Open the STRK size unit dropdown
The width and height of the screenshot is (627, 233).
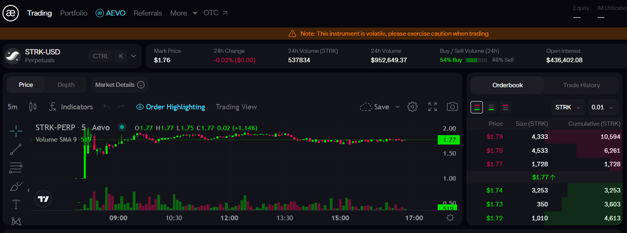tap(568, 107)
